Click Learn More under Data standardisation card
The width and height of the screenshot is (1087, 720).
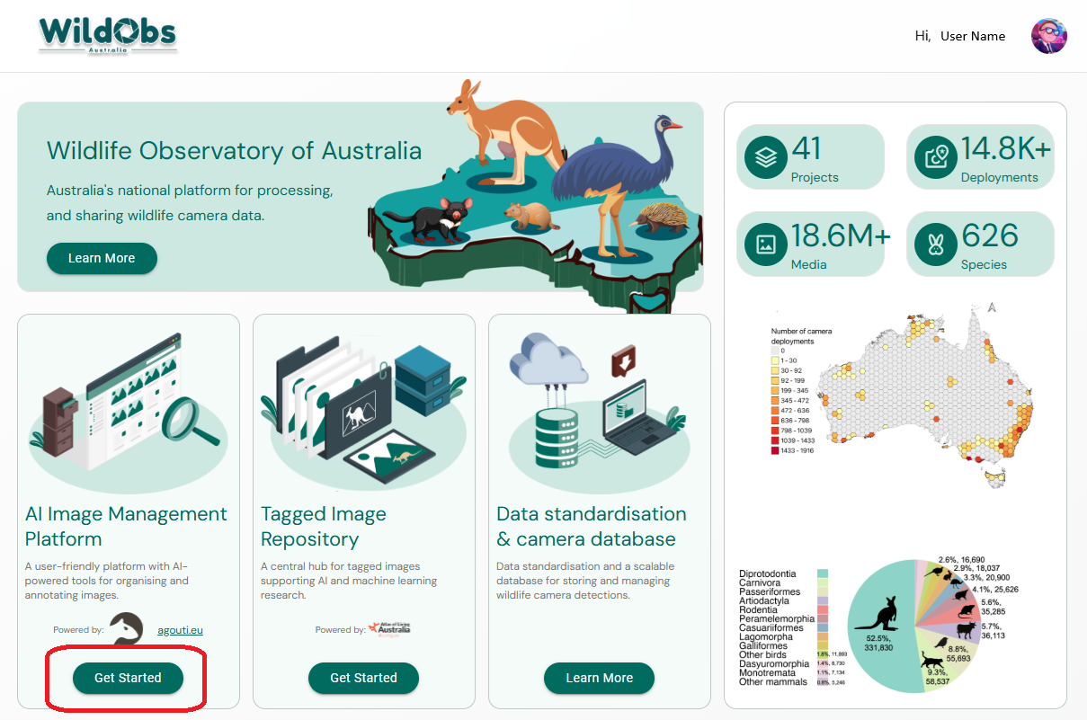599,678
